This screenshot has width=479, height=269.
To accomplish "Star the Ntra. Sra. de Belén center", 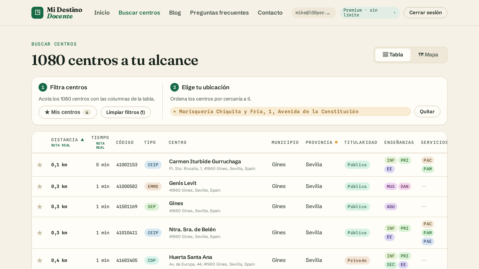I will coord(40,233).
